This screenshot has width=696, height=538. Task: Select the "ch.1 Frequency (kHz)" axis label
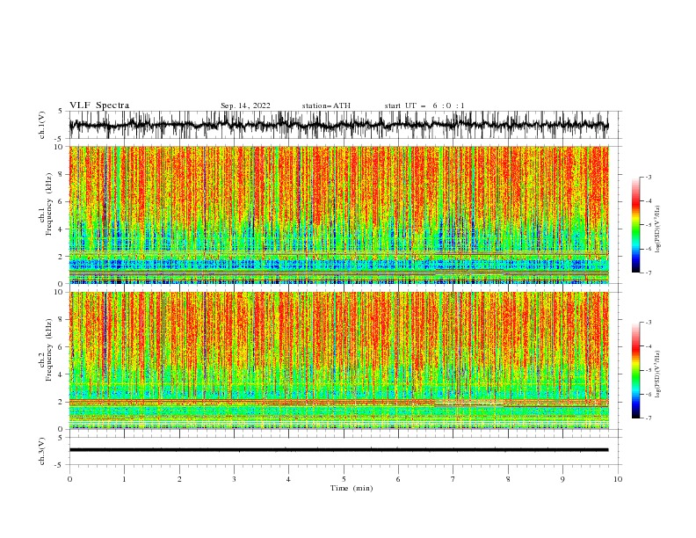46,204
